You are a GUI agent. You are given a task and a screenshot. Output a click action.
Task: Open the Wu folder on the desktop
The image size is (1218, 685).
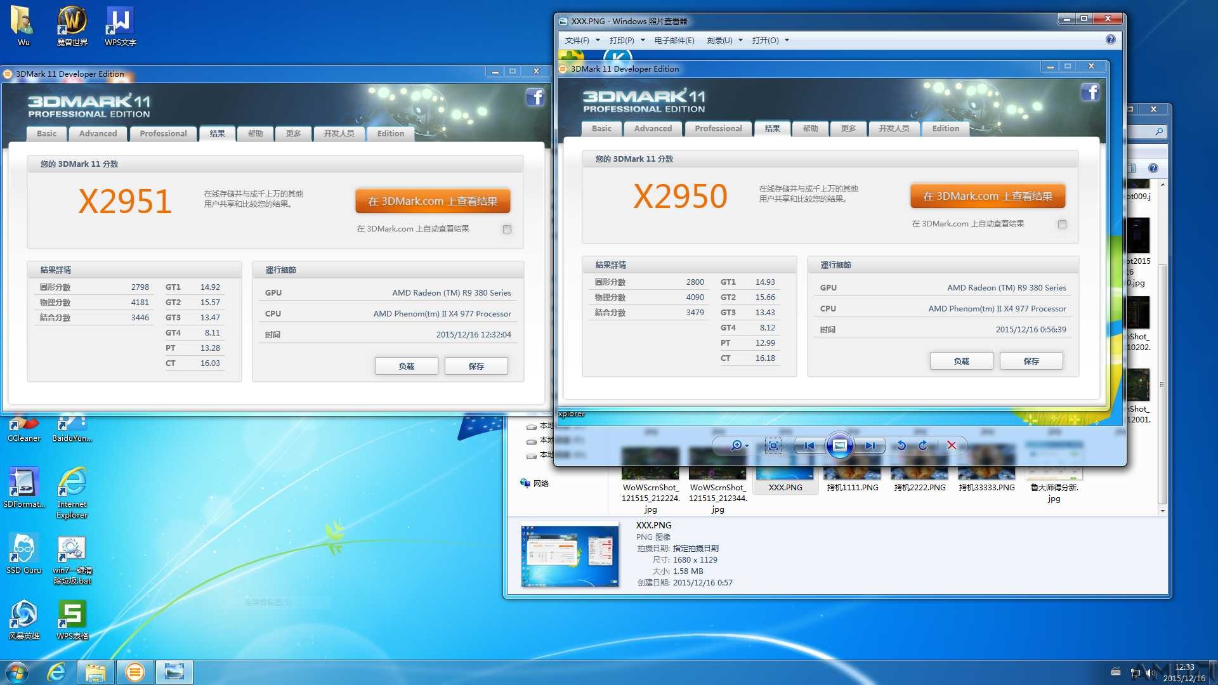click(23, 26)
